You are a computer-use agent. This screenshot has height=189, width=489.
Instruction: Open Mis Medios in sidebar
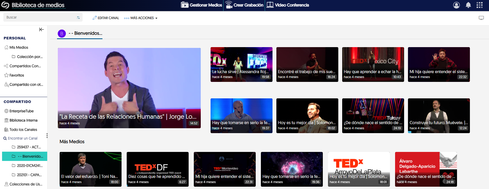pos(19,47)
